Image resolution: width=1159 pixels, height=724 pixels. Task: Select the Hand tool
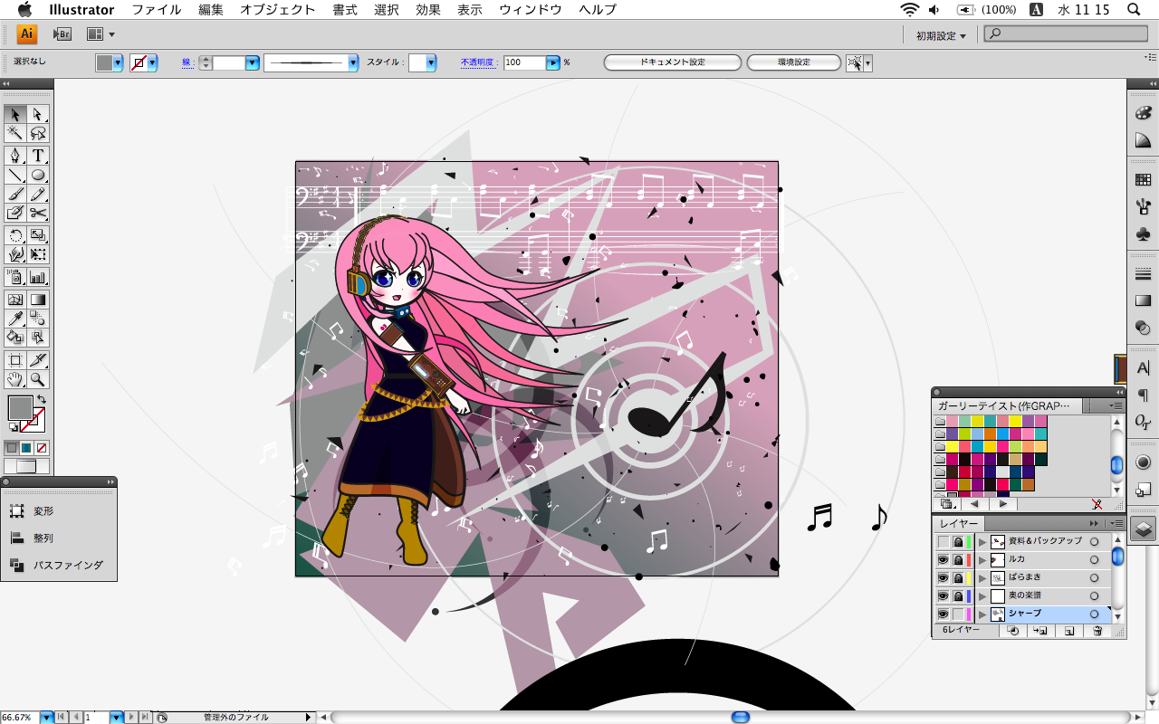15,379
